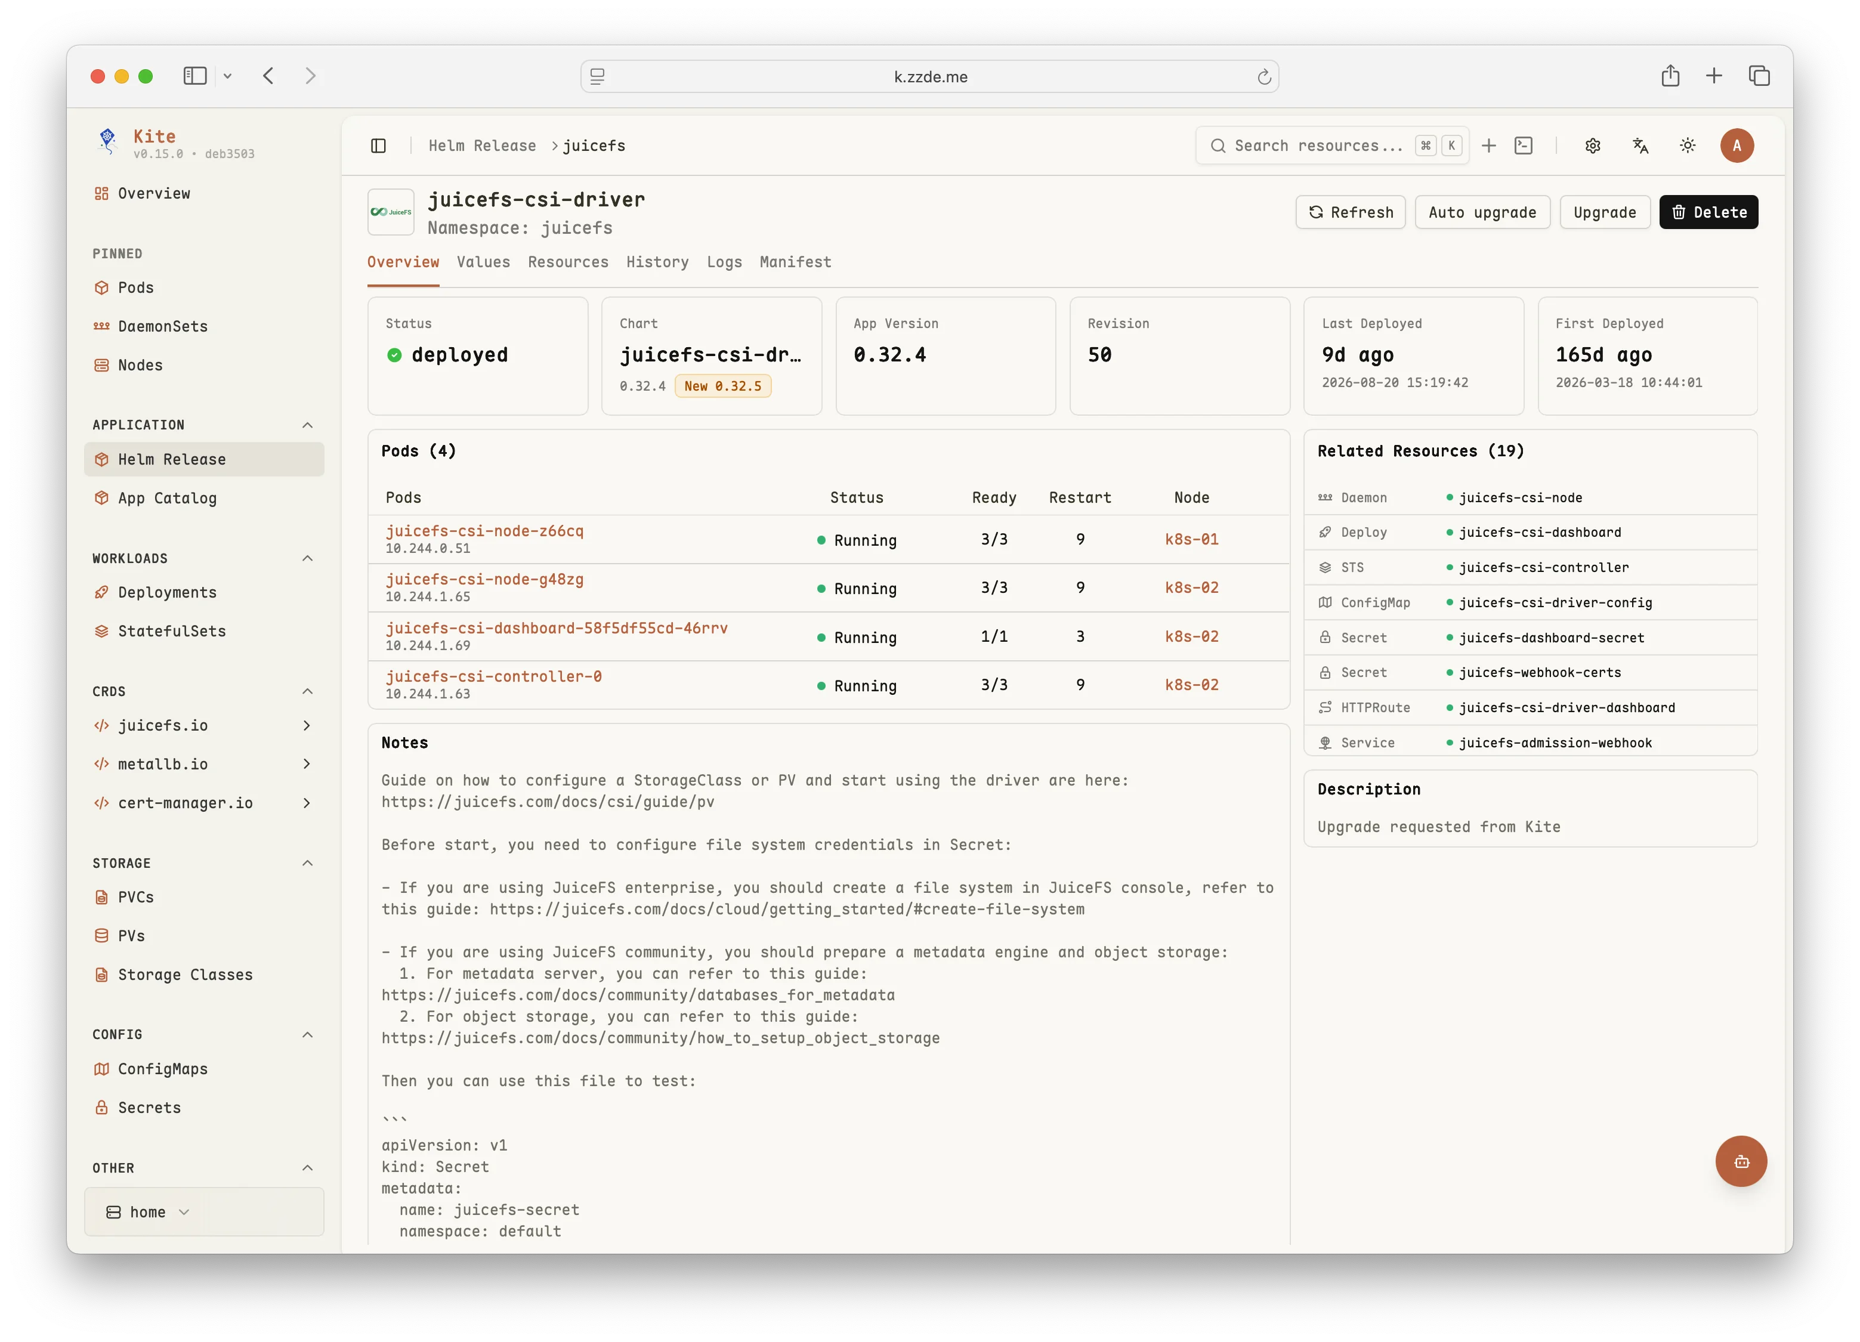Click the Refresh button

point(1350,212)
